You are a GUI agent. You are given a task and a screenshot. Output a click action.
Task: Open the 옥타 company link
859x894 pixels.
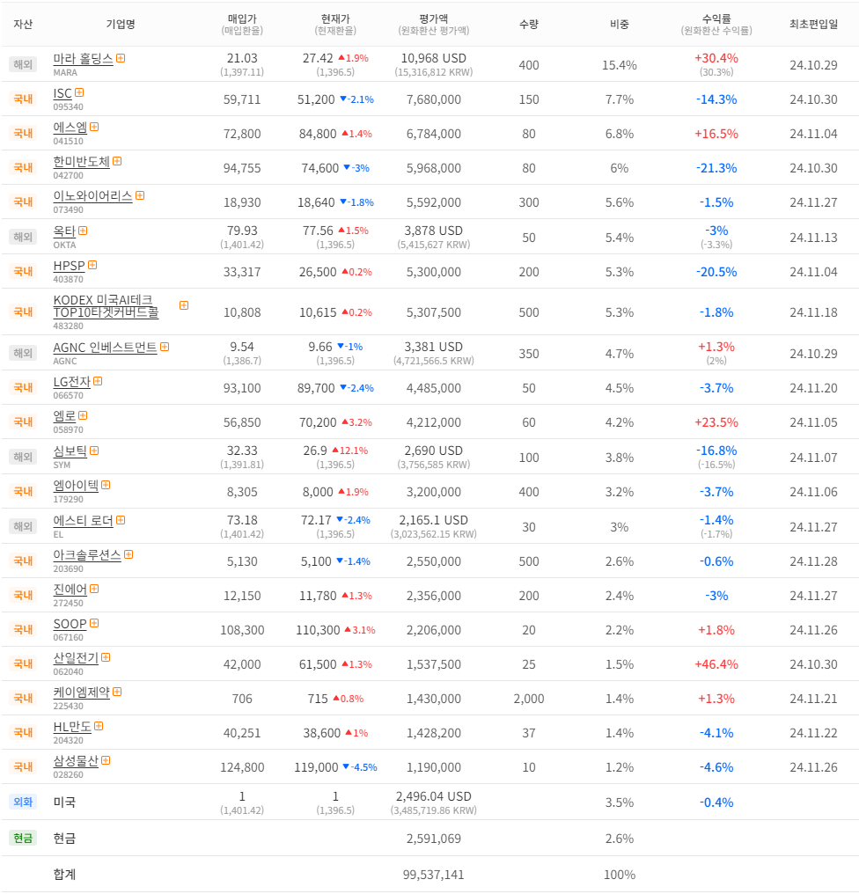pos(64,231)
